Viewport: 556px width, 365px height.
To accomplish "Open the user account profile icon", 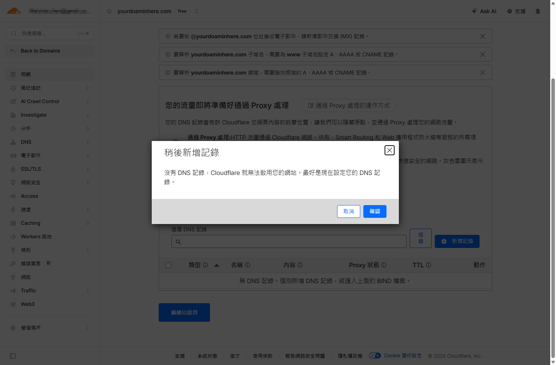I will coord(538,11).
